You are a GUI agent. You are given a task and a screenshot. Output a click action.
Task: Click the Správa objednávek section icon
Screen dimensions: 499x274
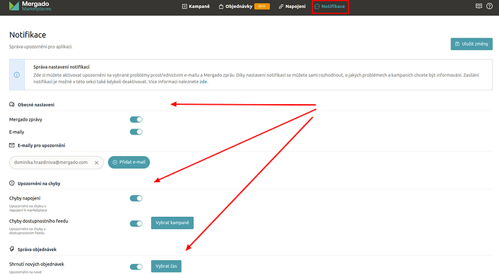[x=12, y=249]
